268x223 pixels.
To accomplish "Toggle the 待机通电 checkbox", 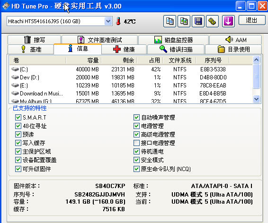I will point(136,151).
